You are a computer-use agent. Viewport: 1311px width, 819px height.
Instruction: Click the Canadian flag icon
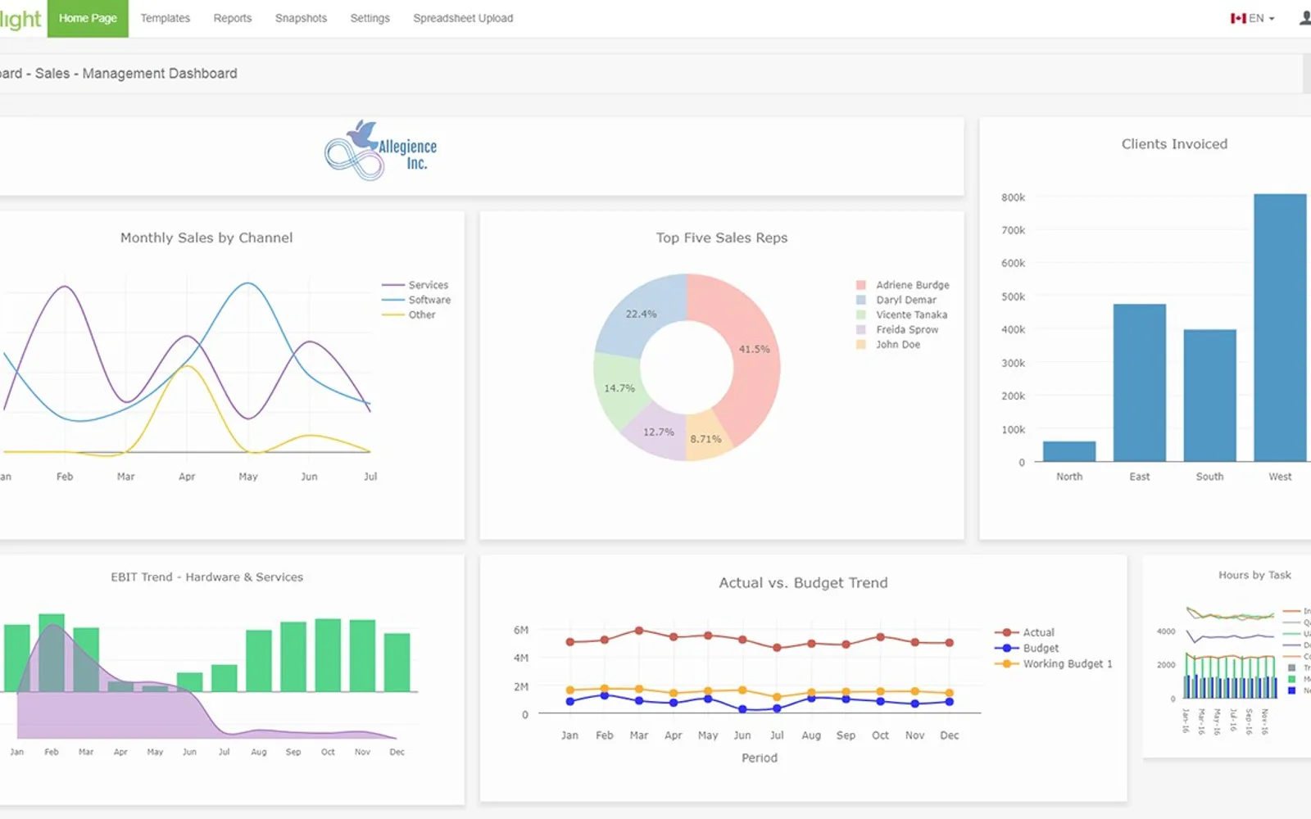1238,18
